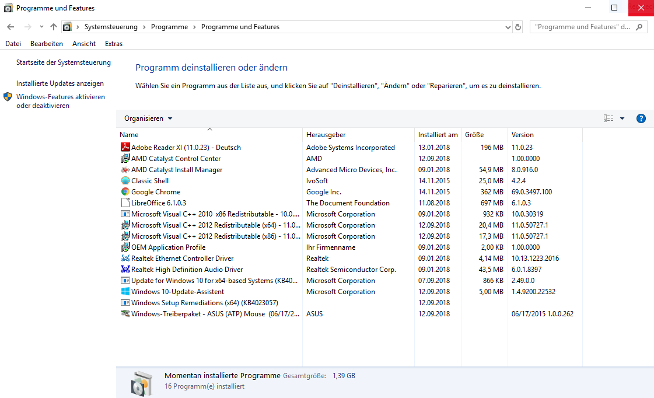Select the Realtek High Definition Audio Driver name
Viewport: 654px width, 398px height.
[187, 270]
